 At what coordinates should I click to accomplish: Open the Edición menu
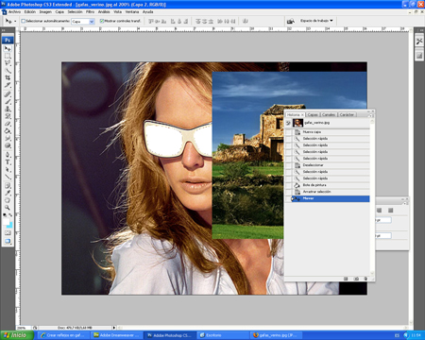[x=30, y=12]
